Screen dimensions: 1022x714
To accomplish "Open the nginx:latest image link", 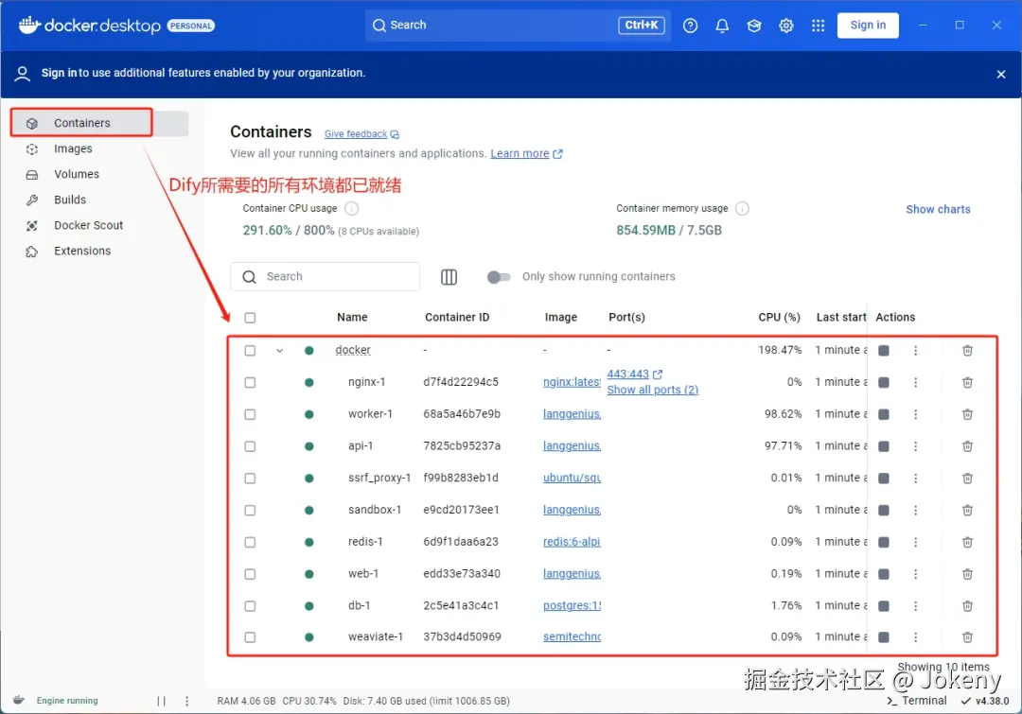I will click(x=572, y=382).
